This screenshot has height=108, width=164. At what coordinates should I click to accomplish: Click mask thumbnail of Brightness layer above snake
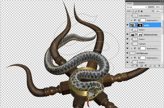(x=143, y=20)
